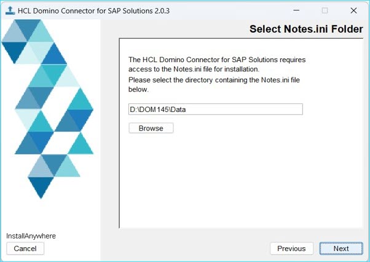The height and width of the screenshot is (262, 370).
Task: Click the blank area between Cancel and Previous
Action: 154,248
